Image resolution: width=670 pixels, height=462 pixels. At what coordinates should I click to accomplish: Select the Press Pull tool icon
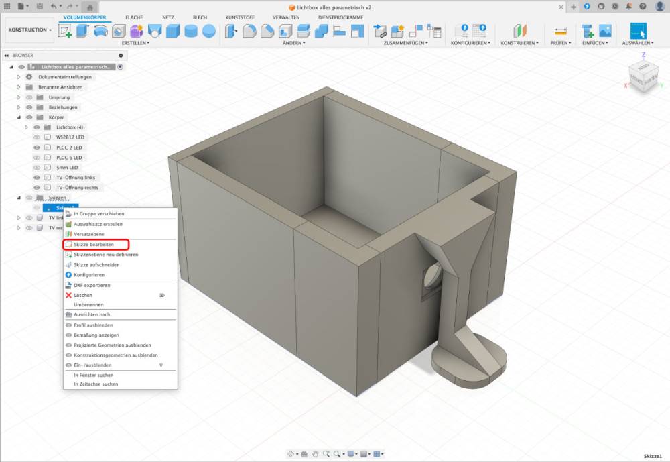pos(231,32)
